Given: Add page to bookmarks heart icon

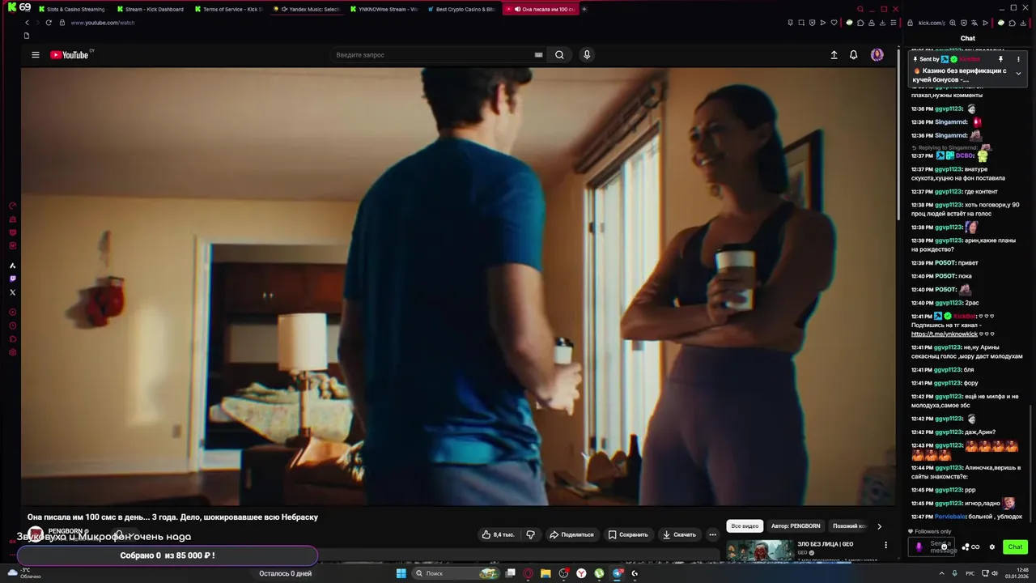Looking at the screenshot, I should pyautogui.click(x=834, y=23).
